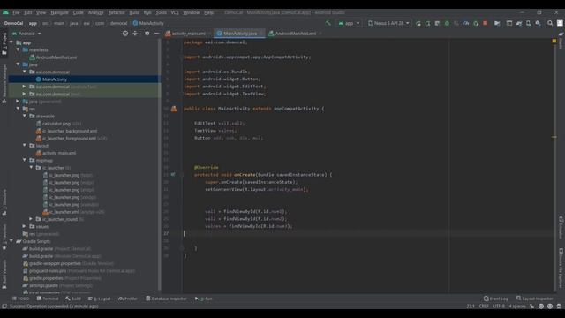Click the class gutter icon on line 10
565x318 pixels.
click(174, 109)
